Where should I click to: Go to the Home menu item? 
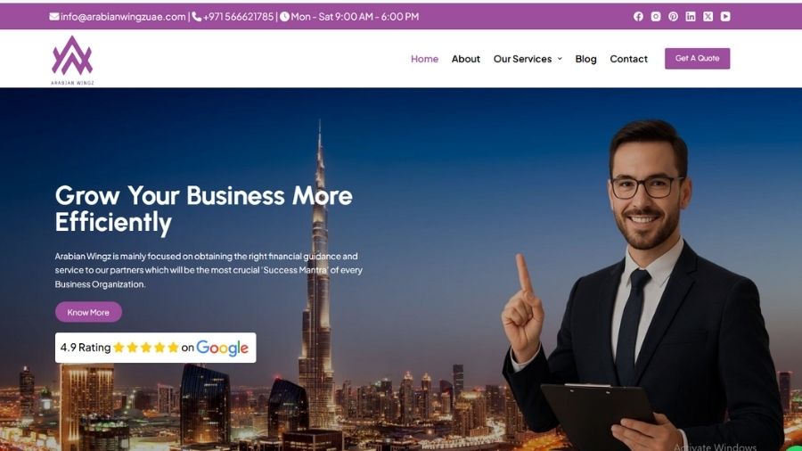click(x=424, y=59)
